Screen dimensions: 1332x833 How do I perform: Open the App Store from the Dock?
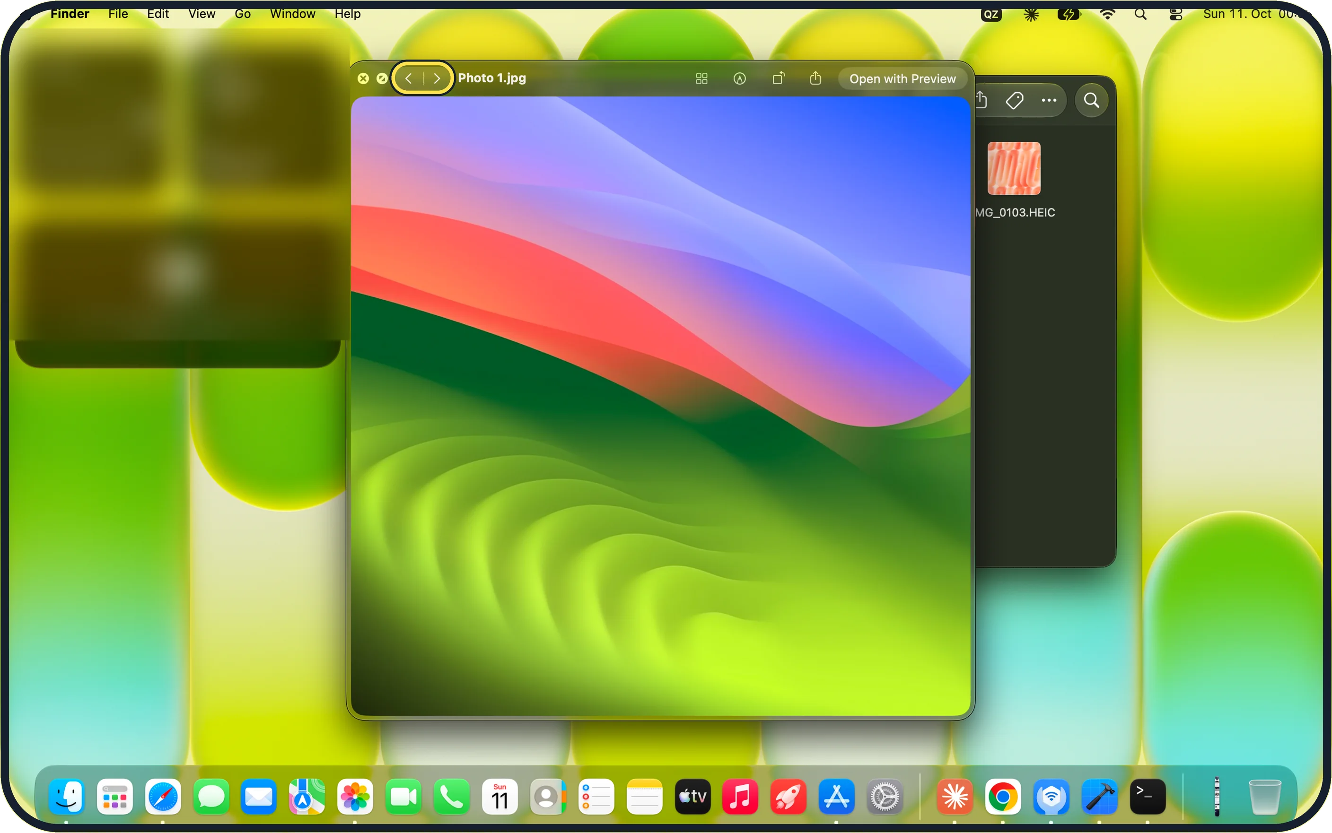tap(836, 797)
